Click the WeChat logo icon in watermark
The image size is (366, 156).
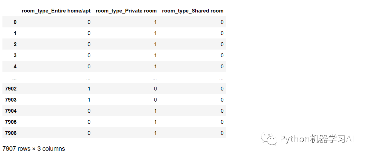coord(269,138)
